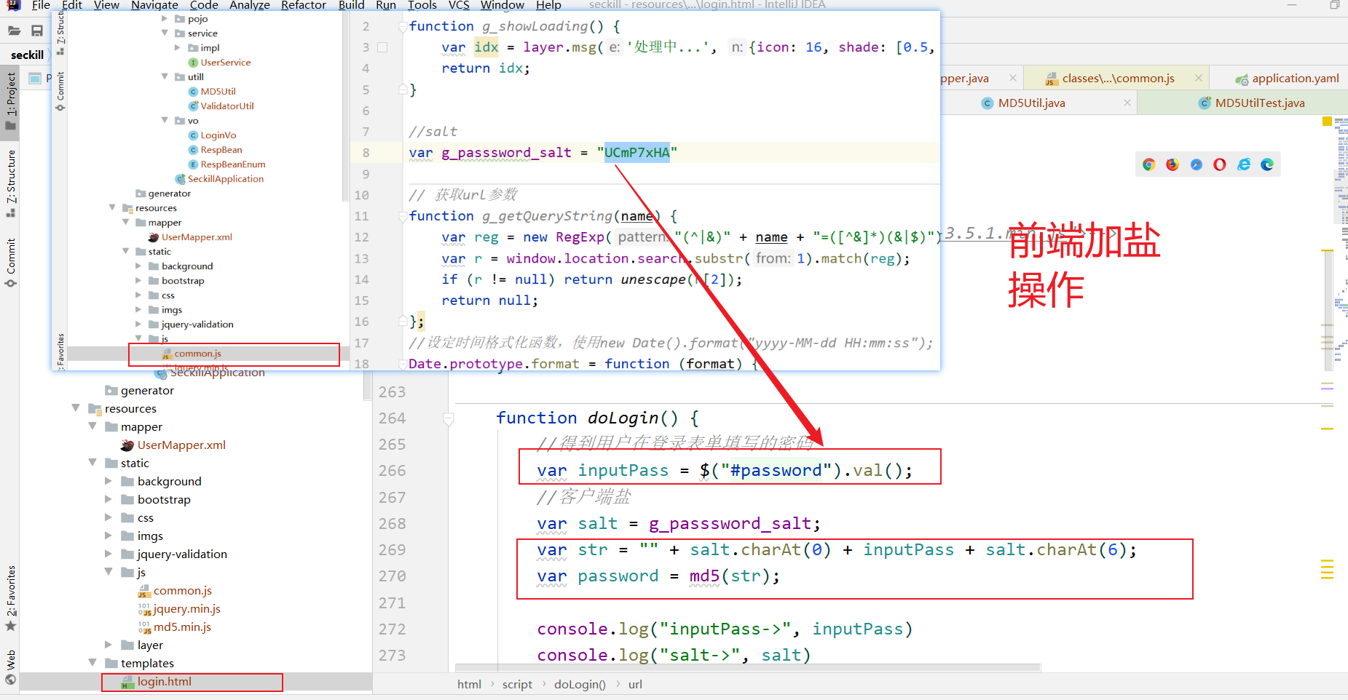Click the script breadcrumb link
The width and height of the screenshot is (1348, 700).
[x=517, y=684]
